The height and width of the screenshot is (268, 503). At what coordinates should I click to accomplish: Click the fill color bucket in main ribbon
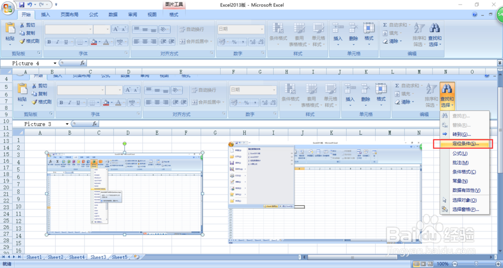pyautogui.click(x=94, y=42)
